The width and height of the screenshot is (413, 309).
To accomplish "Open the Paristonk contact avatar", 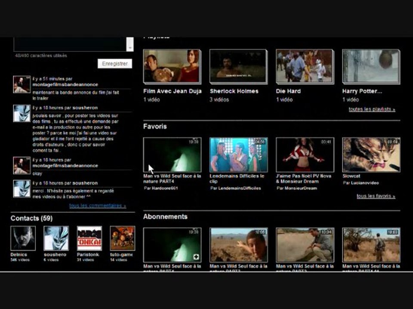I will (x=89, y=238).
